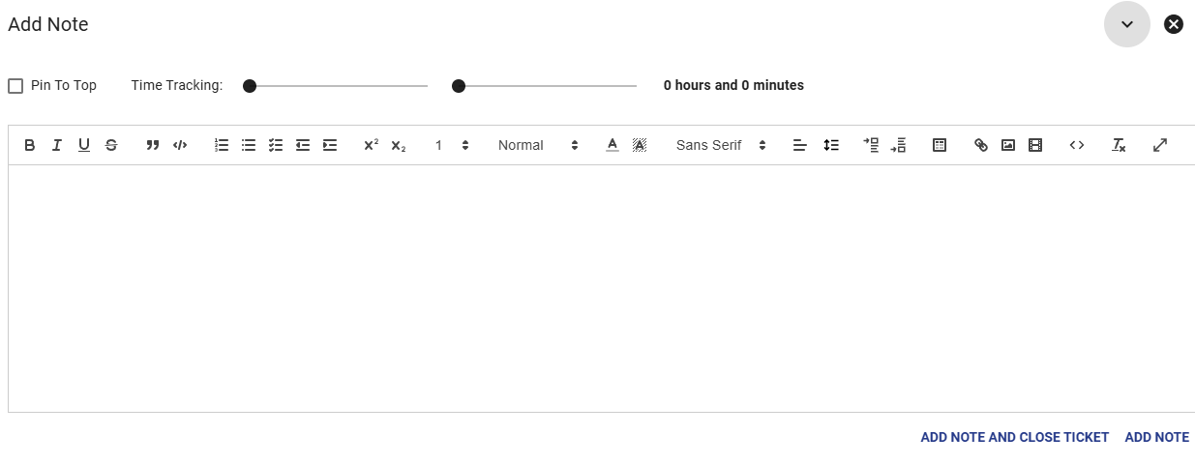Start a checklist

[x=276, y=145]
